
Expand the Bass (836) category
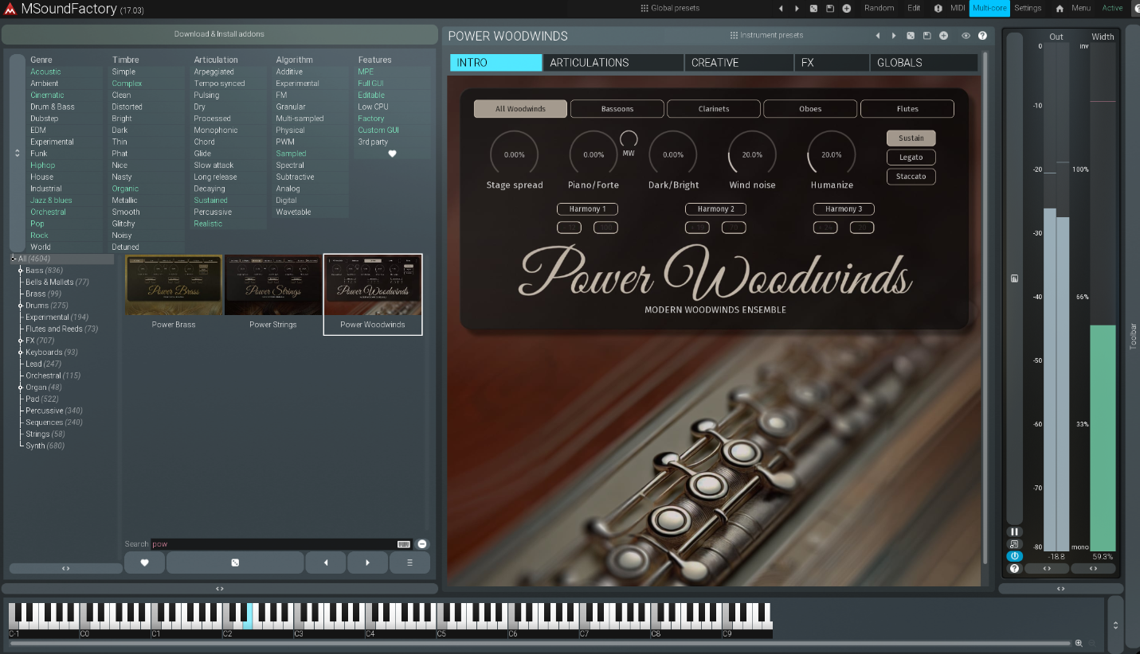pyautogui.click(x=21, y=271)
